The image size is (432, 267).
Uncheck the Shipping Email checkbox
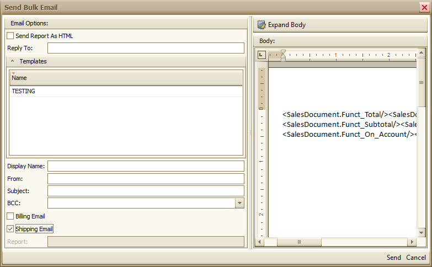pyautogui.click(x=10, y=229)
